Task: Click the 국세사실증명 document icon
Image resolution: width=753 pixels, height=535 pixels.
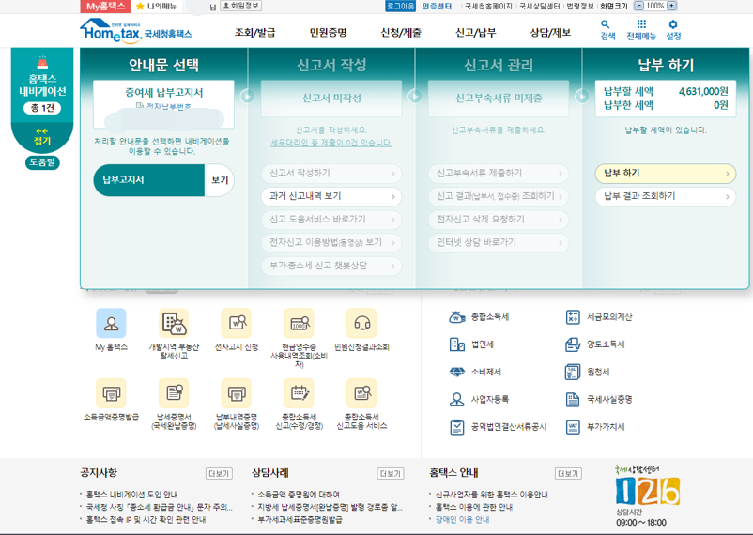Action: pos(573,399)
